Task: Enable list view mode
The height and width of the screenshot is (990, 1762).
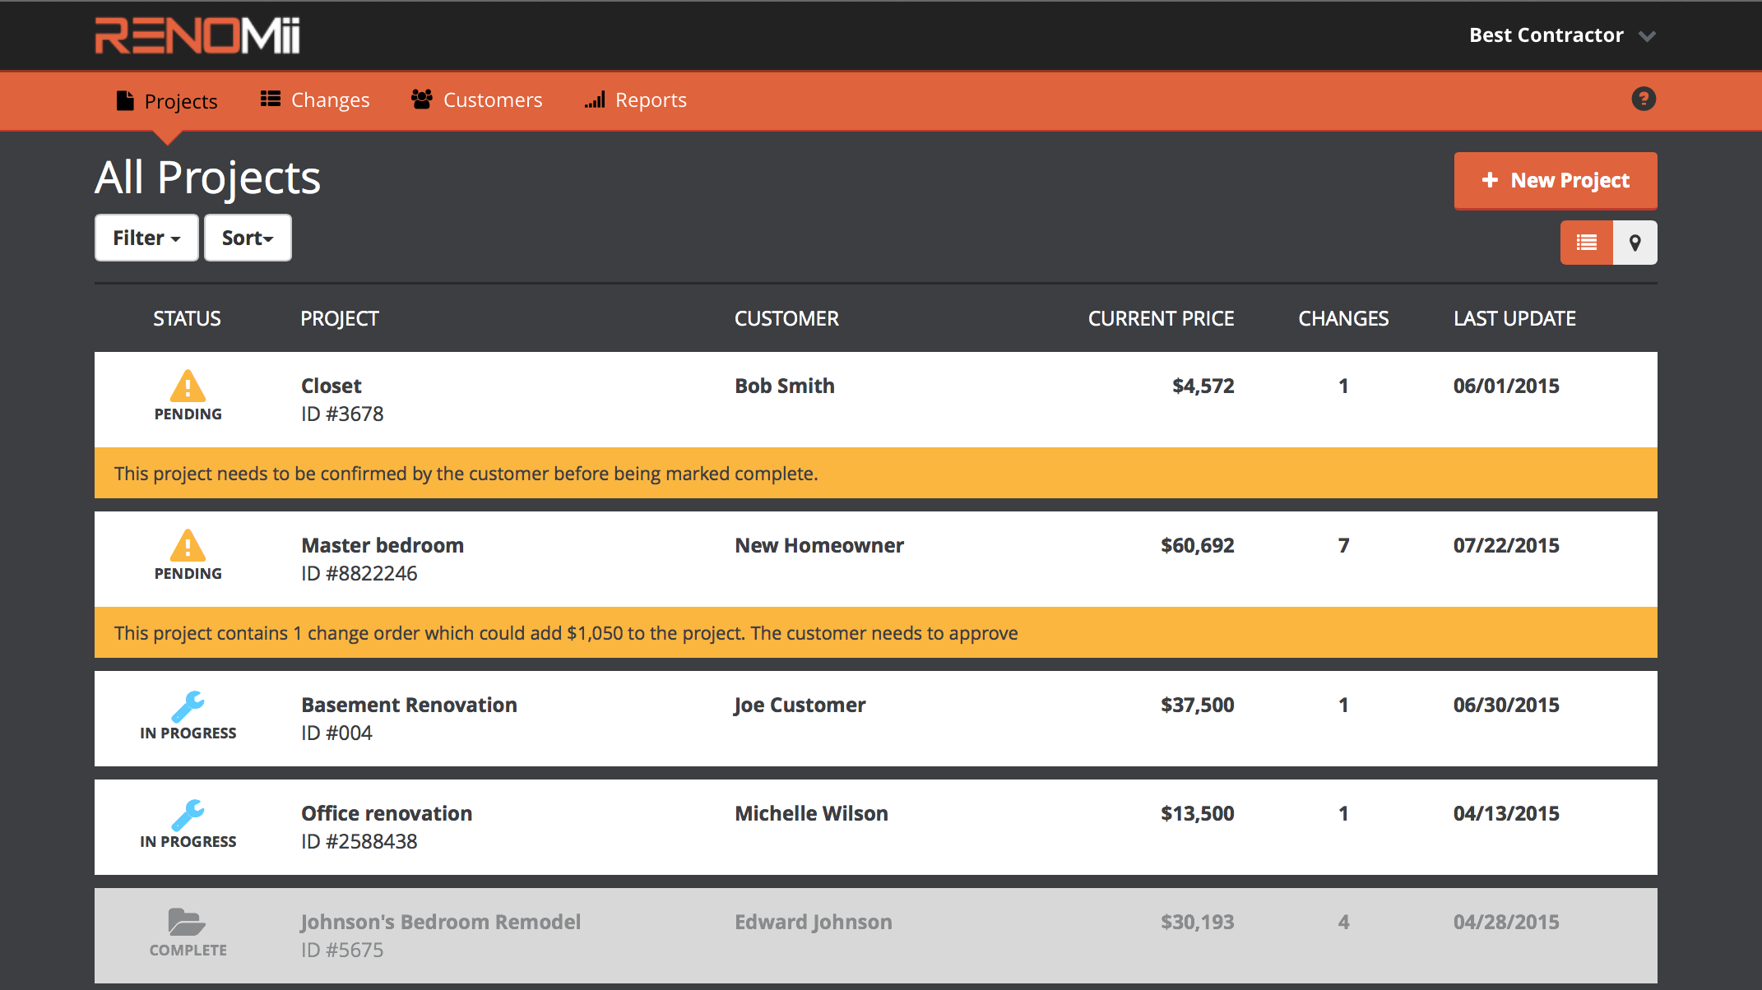Action: [1586, 242]
